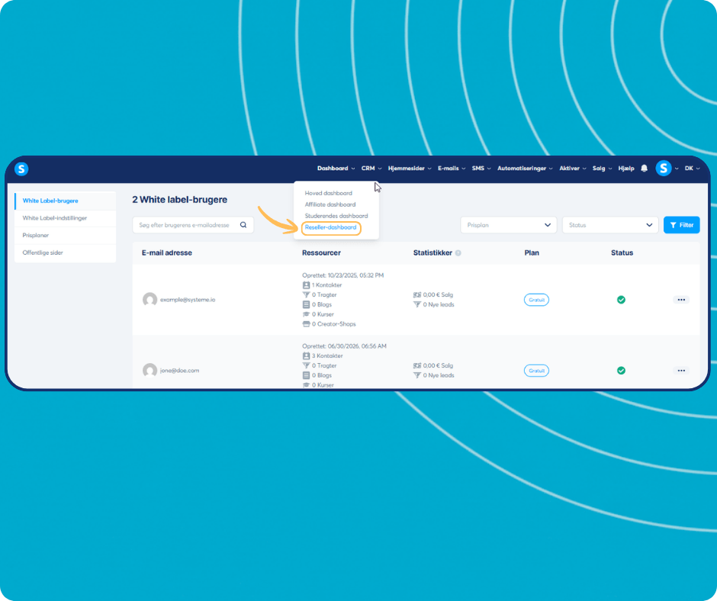Open White Label-brugere sidebar item

pyautogui.click(x=66, y=201)
